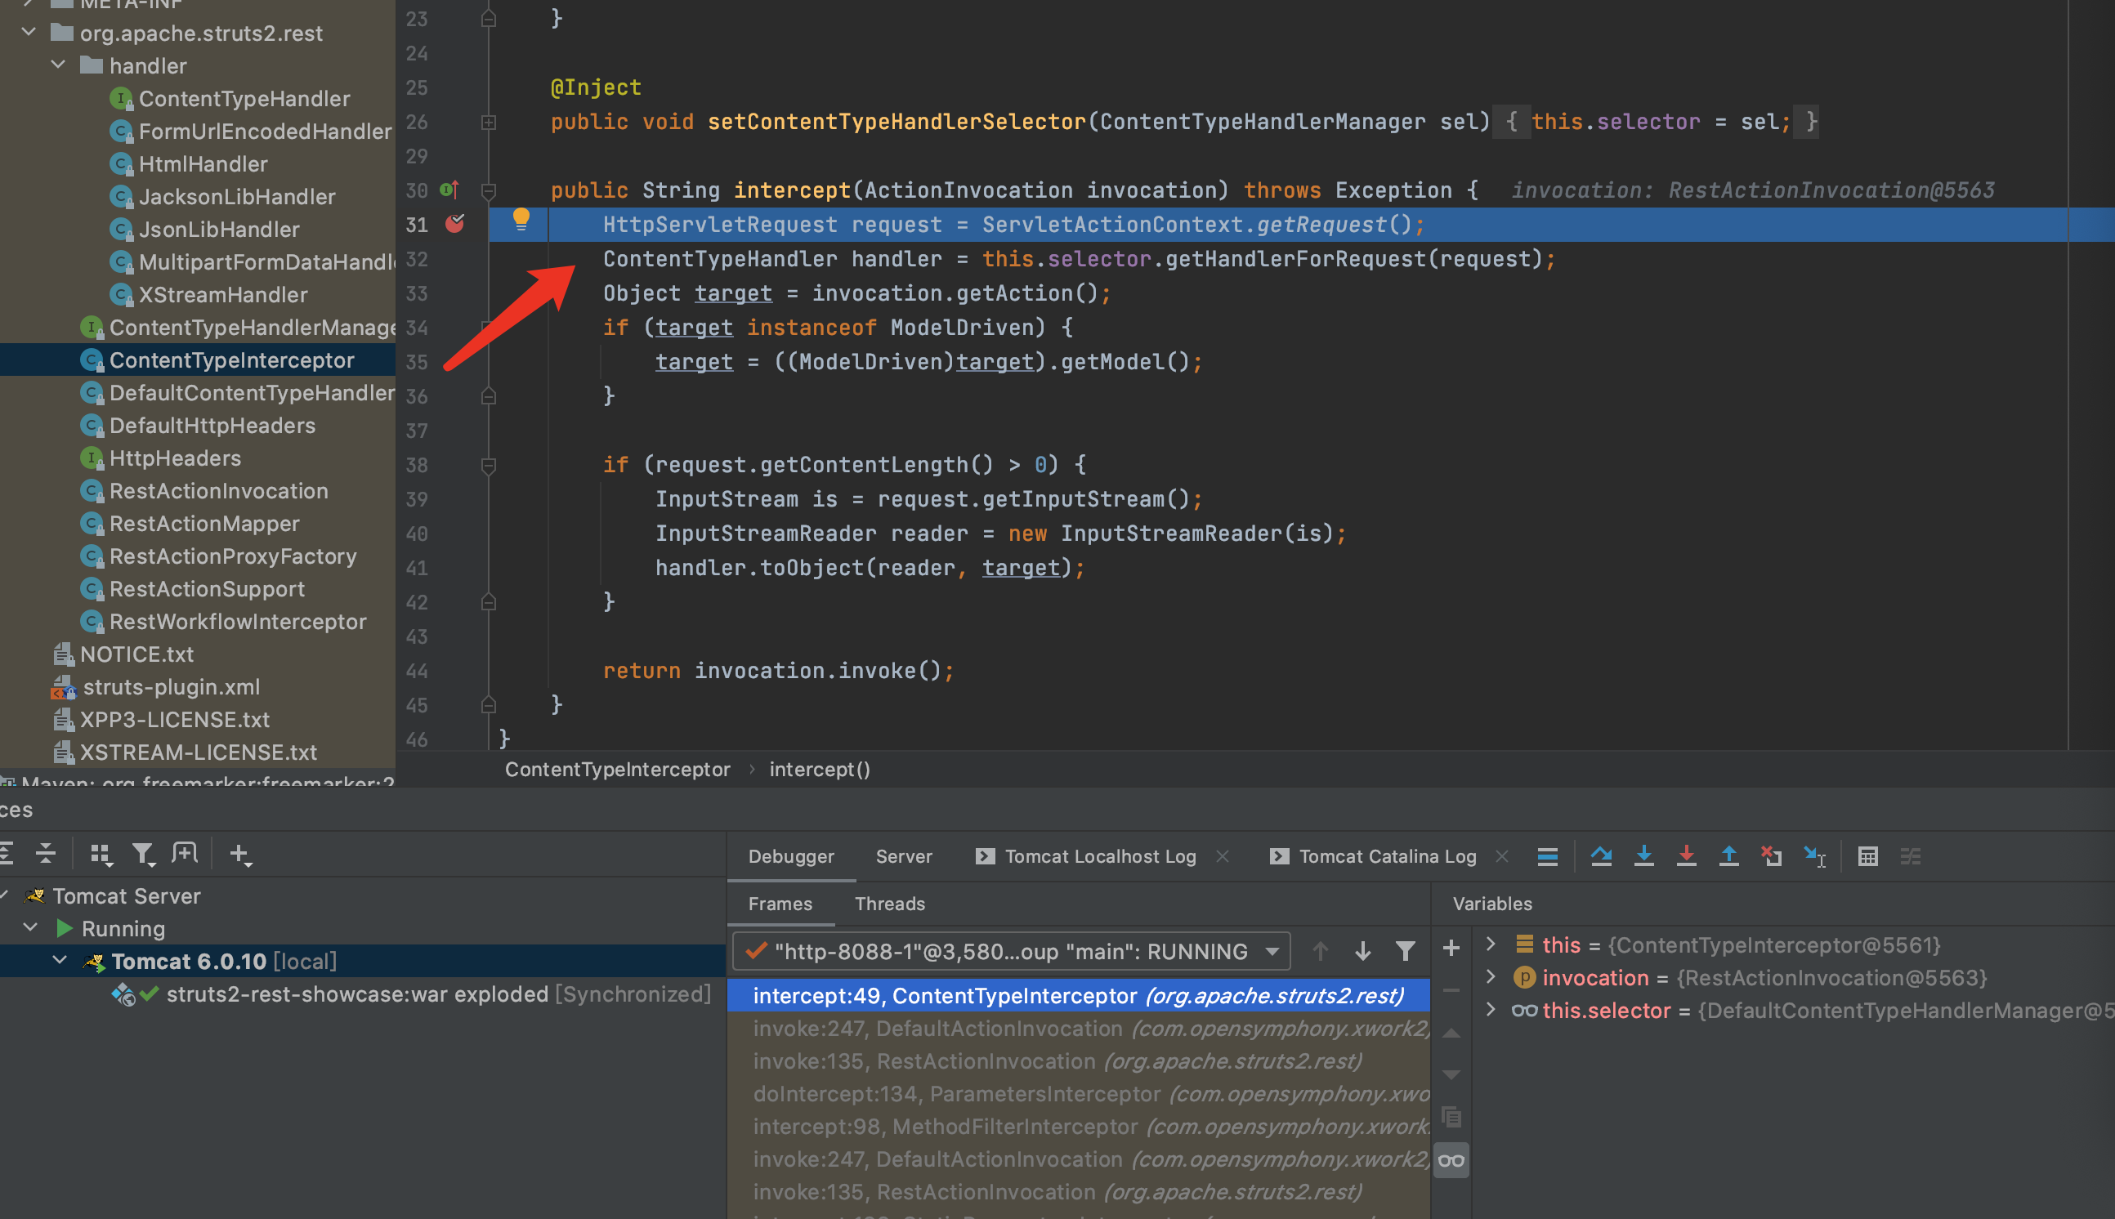This screenshot has width=2115, height=1219.
Task: Click the Step Out debugger icon
Action: tap(1729, 855)
